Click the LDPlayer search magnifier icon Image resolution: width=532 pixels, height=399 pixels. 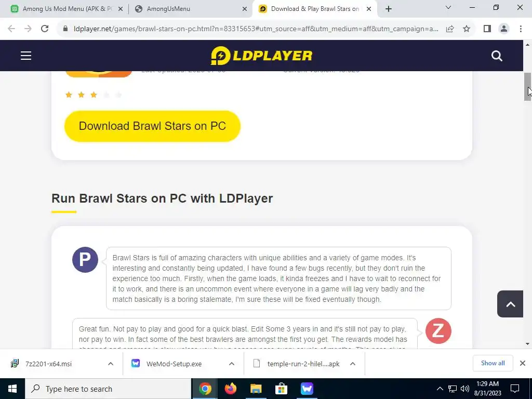coord(497,56)
